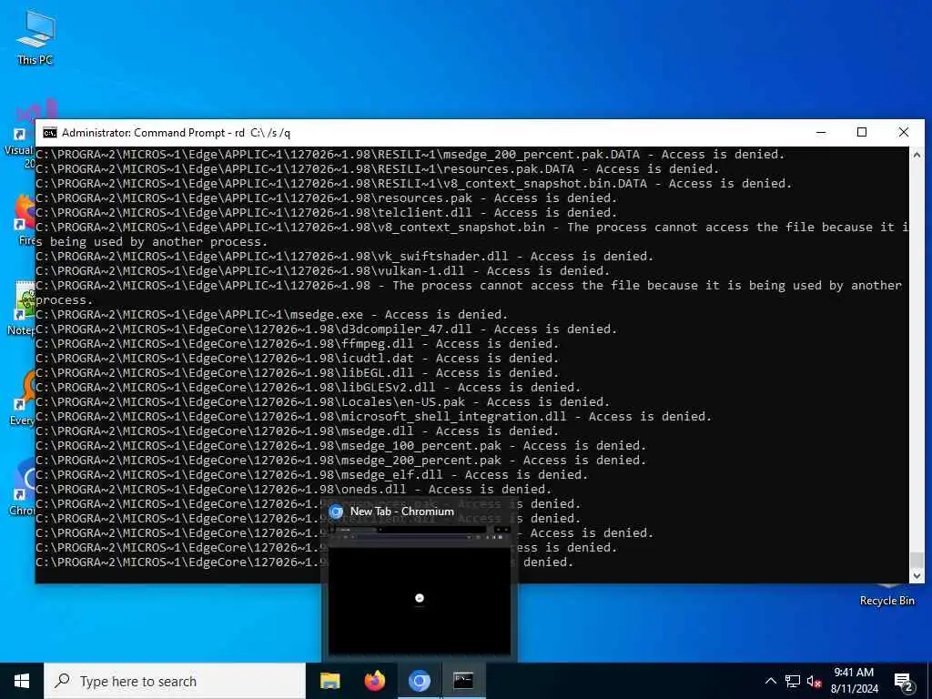Screen dimensions: 932x699
Task: Click the taskbar clock showing 9:41 AM
Action: pos(854,681)
